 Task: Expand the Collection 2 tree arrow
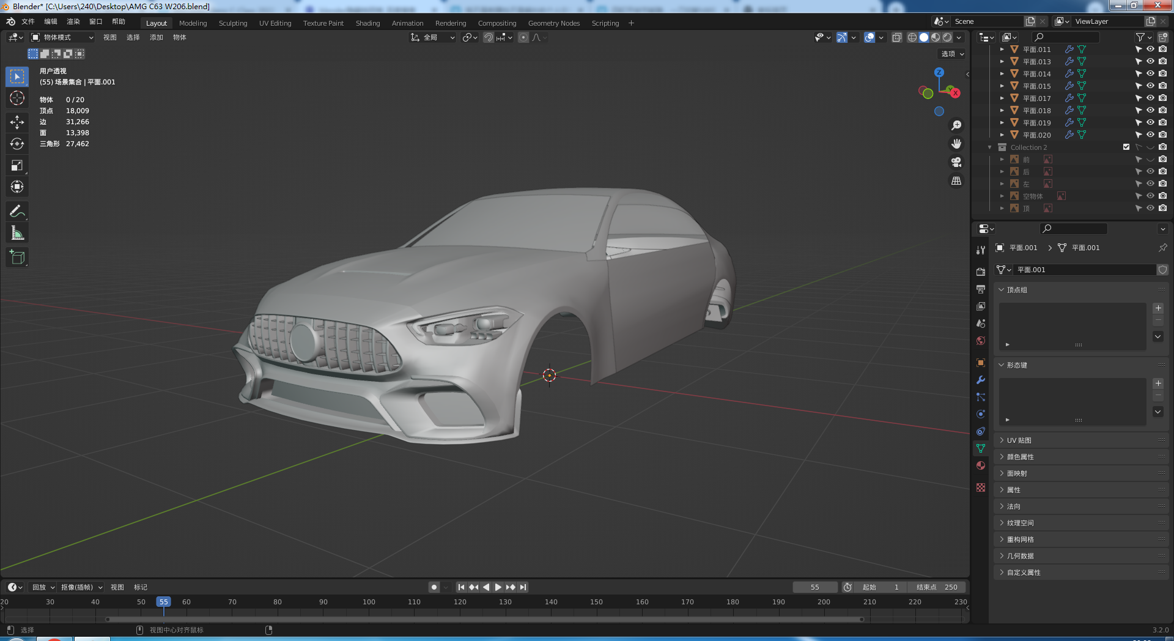coord(989,147)
